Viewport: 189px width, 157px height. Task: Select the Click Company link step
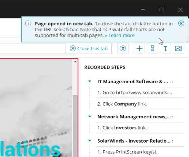[140, 104]
